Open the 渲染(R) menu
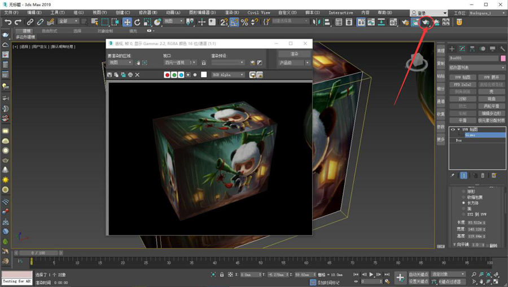508x287 pixels. coord(232,12)
